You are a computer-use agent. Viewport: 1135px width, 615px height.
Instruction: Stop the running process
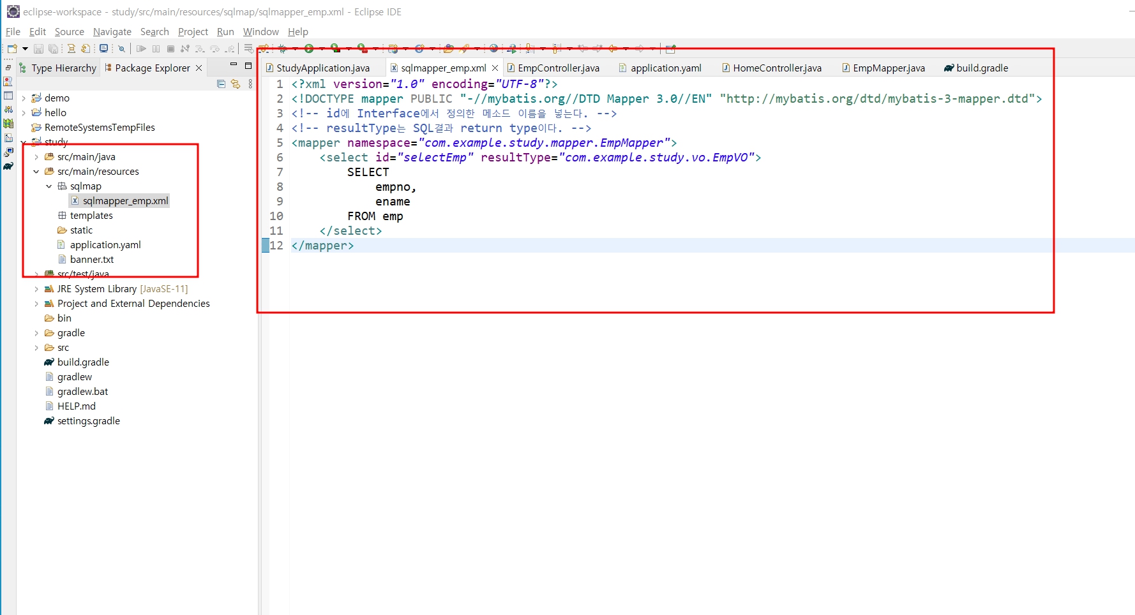170,48
